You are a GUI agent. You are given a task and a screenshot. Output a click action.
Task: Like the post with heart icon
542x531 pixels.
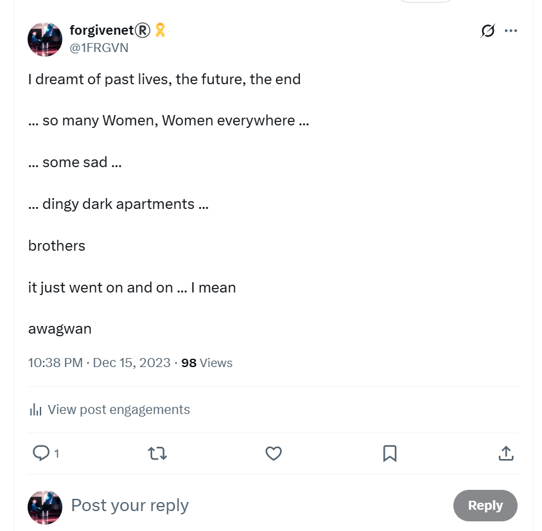[274, 453]
